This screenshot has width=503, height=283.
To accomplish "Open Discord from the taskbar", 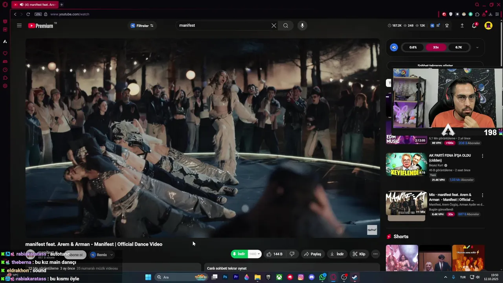I will [x=312, y=277].
